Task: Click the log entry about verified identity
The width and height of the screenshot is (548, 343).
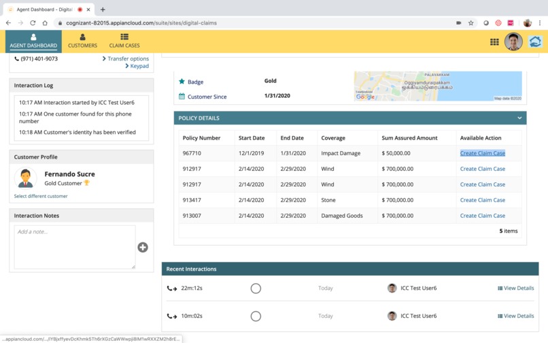Action: tap(78, 132)
